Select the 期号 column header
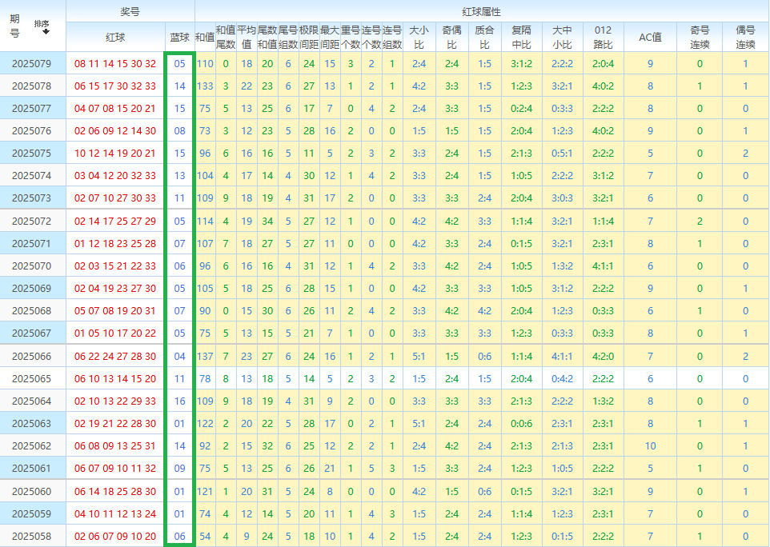Image resolution: width=770 pixels, height=547 pixels. [x=14, y=26]
